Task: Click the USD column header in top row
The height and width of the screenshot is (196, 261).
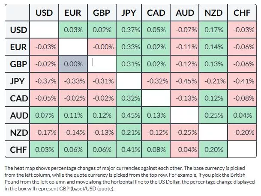Action: click(x=45, y=13)
